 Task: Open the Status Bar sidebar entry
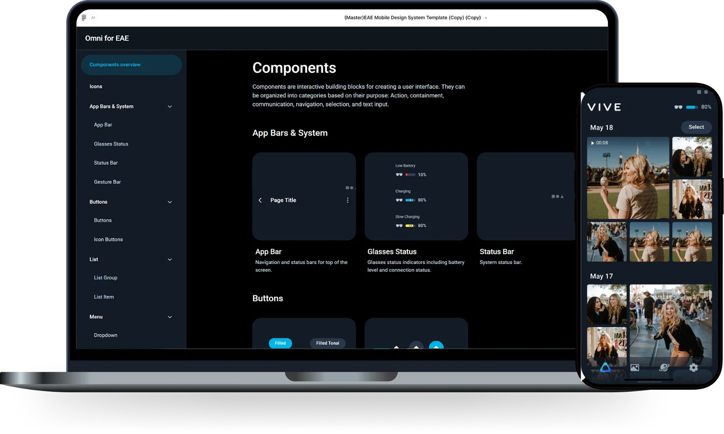click(x=106, y=163)
